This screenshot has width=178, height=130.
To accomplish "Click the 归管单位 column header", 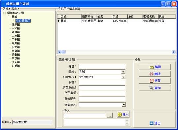I will [x=89, y=17].
